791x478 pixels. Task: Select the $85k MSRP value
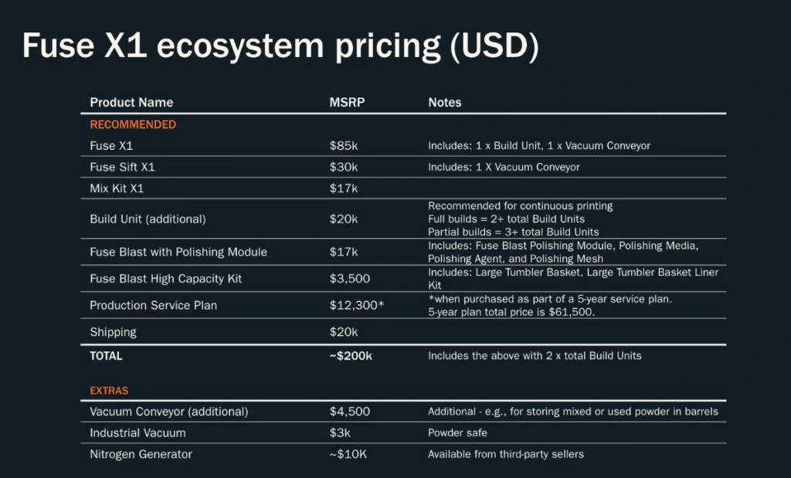[x=344, y=146]
